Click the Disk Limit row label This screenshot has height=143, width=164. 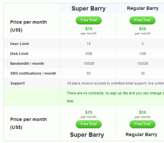tap(19, 54)
